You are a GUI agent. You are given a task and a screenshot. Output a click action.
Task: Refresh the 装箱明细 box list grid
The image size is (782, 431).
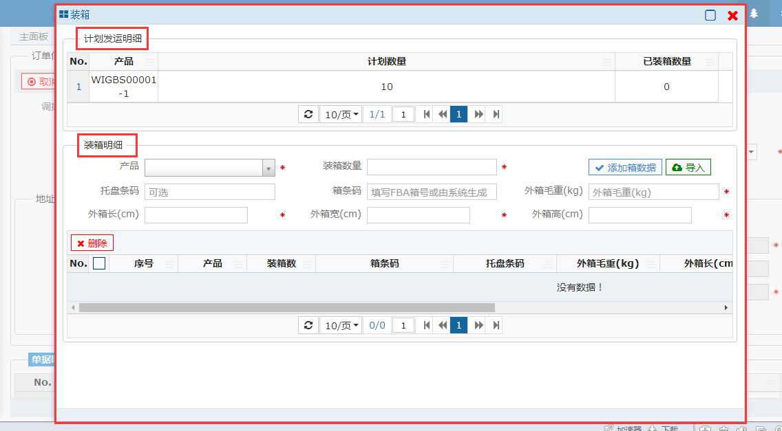308,325
